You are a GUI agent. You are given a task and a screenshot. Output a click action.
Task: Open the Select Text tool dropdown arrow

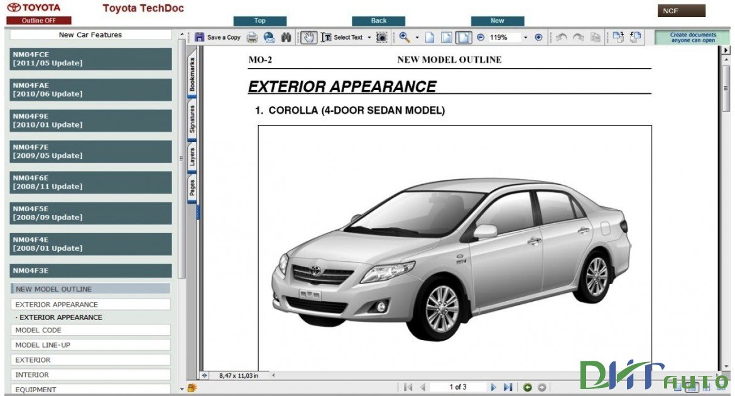[x=369, y=38]
